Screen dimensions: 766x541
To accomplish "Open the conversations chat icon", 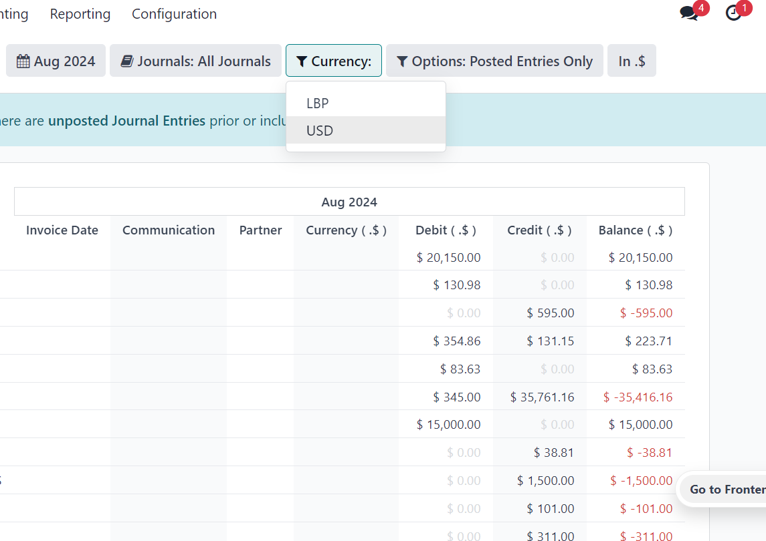I will click(x=689, y=13).
